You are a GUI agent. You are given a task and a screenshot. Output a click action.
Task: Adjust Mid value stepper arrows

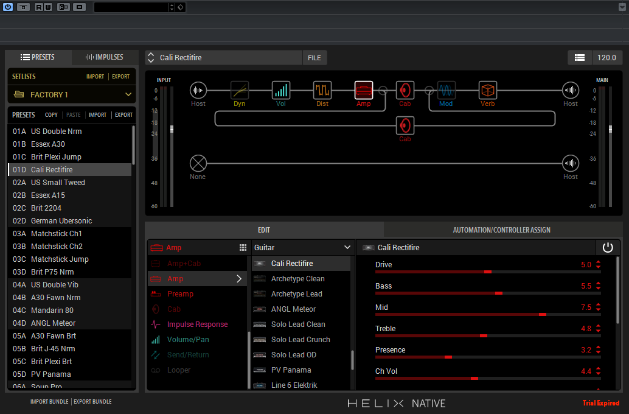coord(598,307)
